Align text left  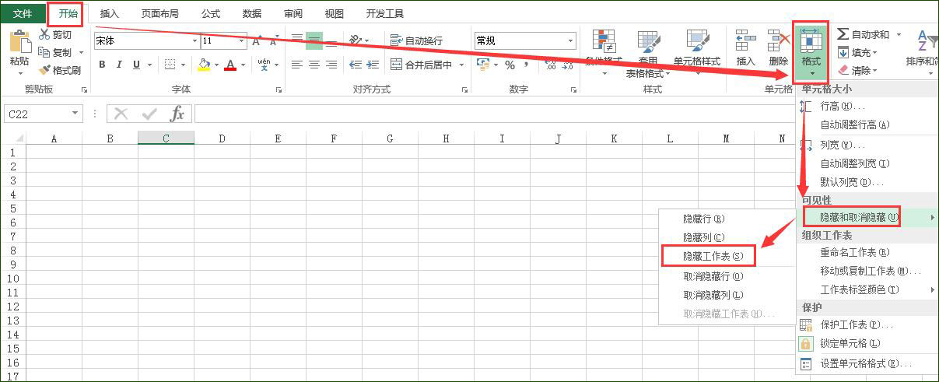297,65
